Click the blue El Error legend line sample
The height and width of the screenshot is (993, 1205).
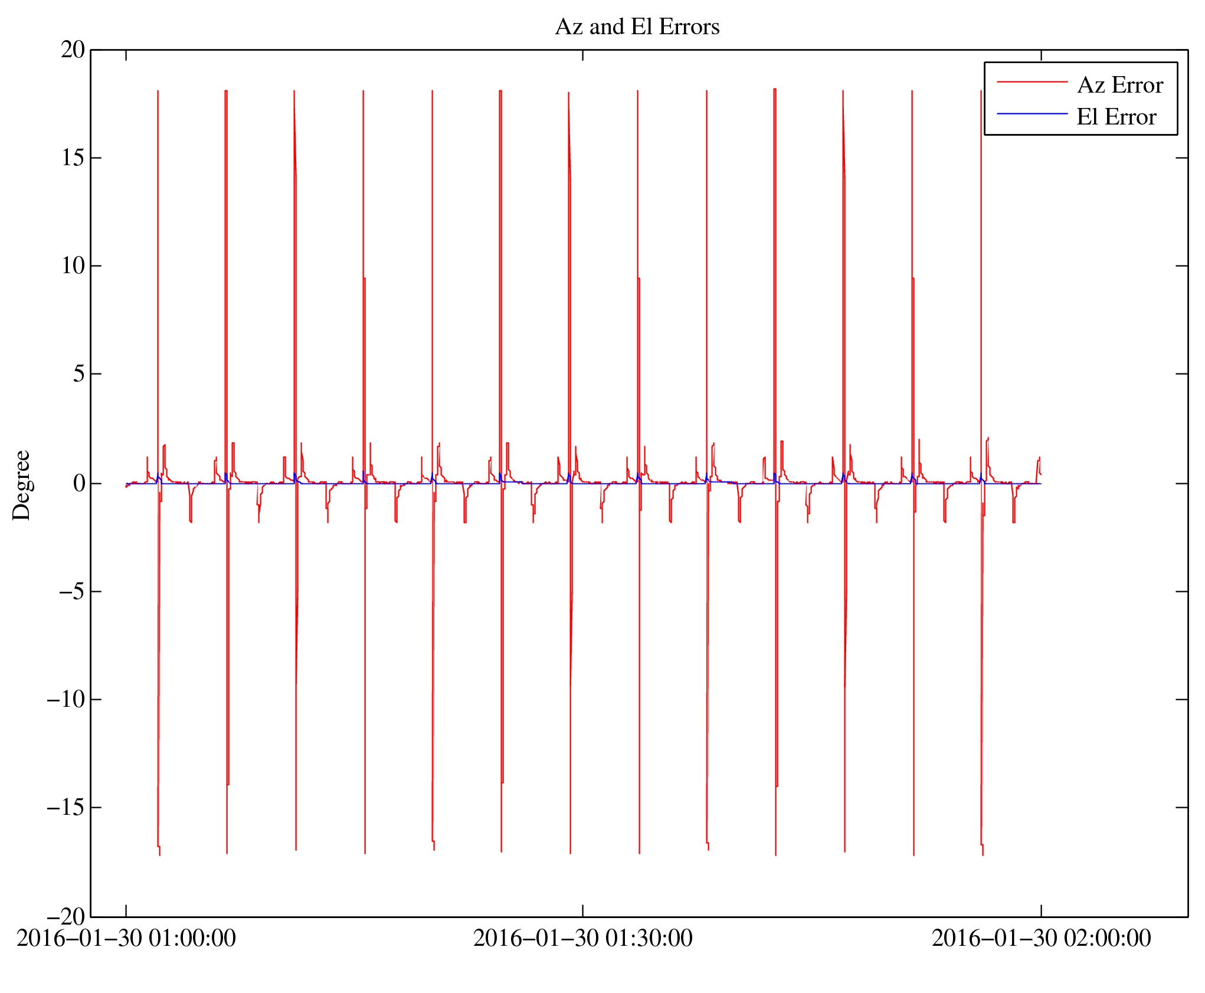coord(1032,114)
